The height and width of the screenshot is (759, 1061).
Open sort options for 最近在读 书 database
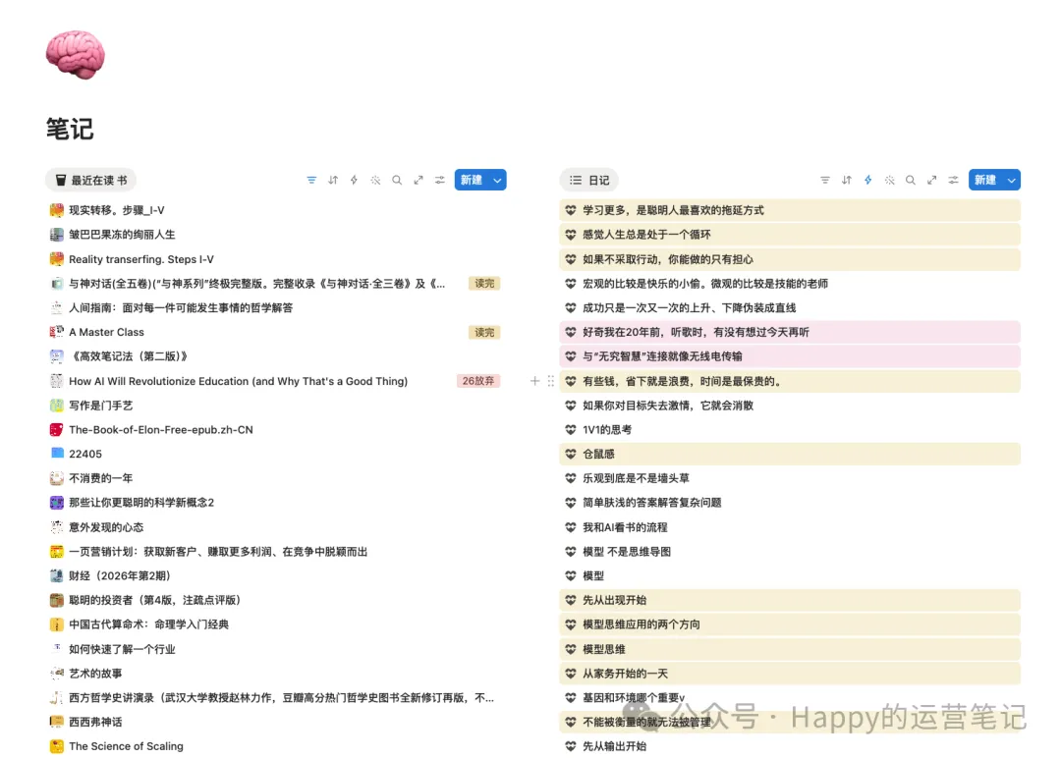point(333,181)
